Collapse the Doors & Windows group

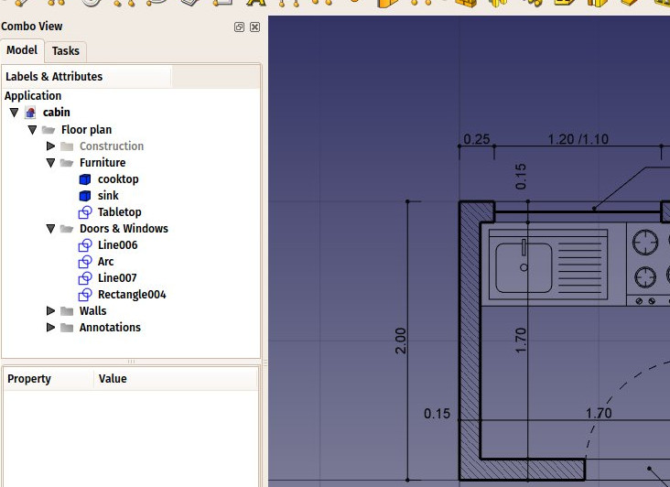(x=50, y=229)
